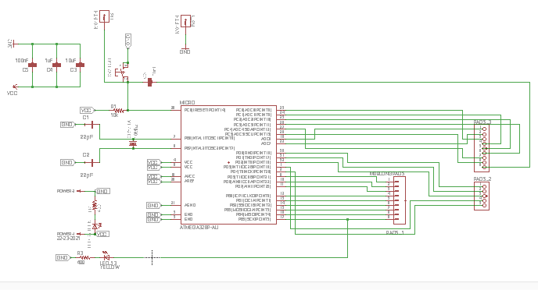The width and height of the screenshot is (538, 290).
Task: Click the PD0 RXD pin name text
Action: coord(253,153)
